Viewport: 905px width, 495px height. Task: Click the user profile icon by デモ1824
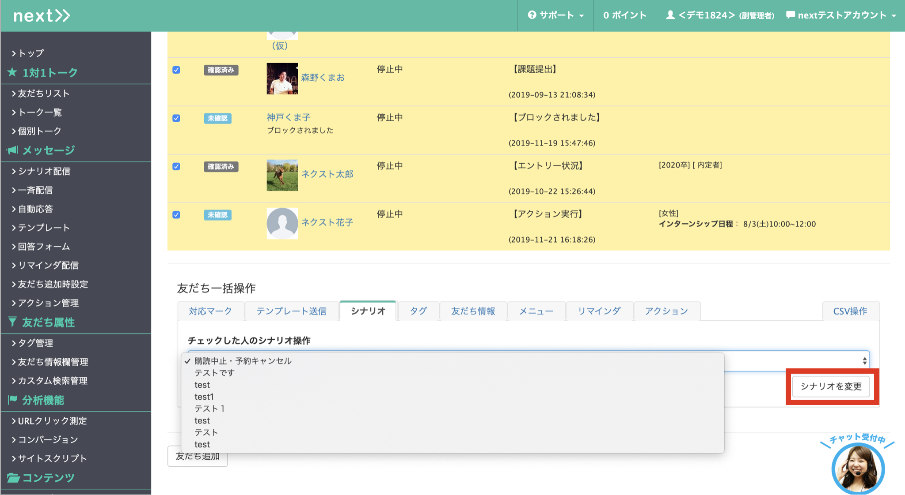[670, 15]
